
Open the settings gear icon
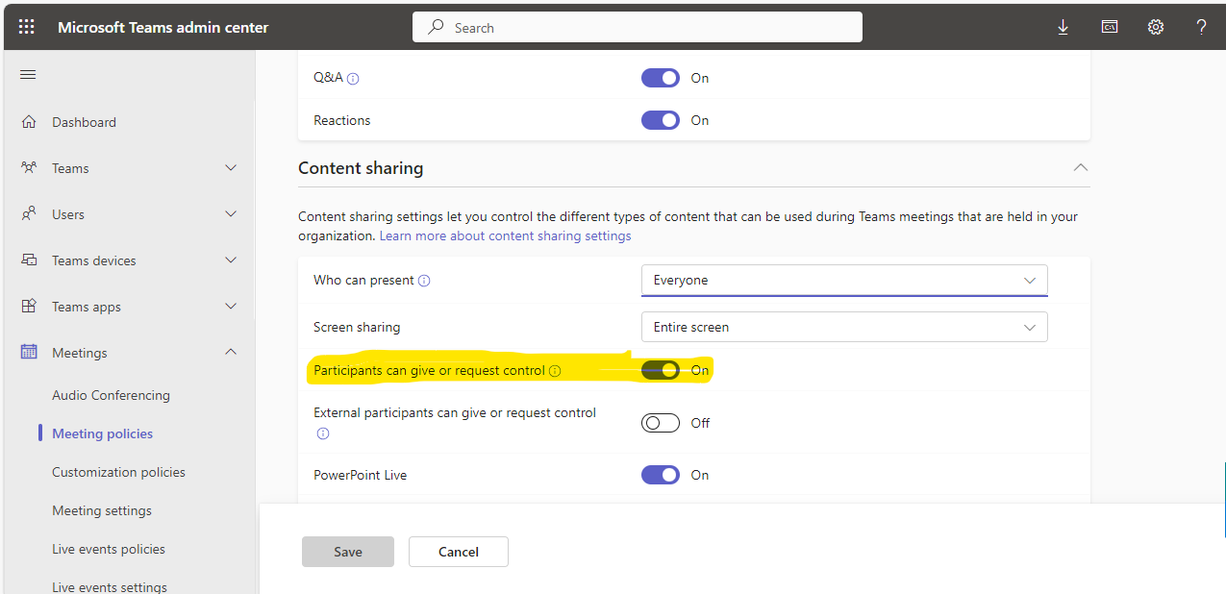coord(1156,27)
